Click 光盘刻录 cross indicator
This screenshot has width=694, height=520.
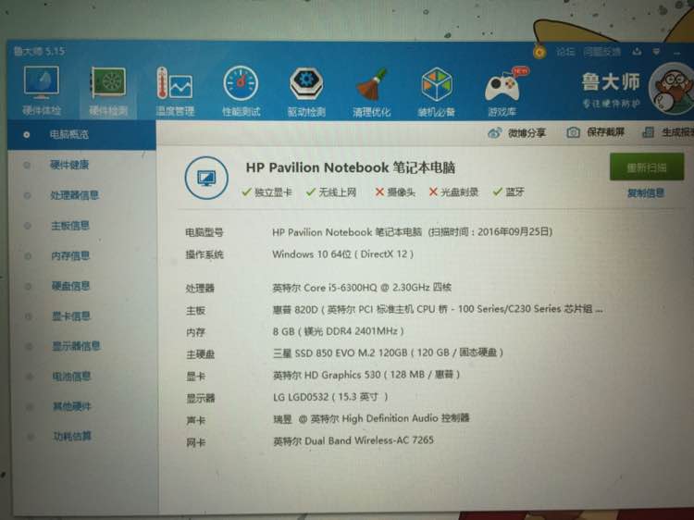click(x=453, y=192)
